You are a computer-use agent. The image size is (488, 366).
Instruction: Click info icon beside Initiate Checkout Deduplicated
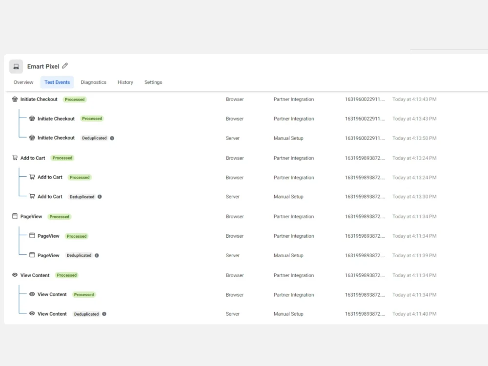112,138
